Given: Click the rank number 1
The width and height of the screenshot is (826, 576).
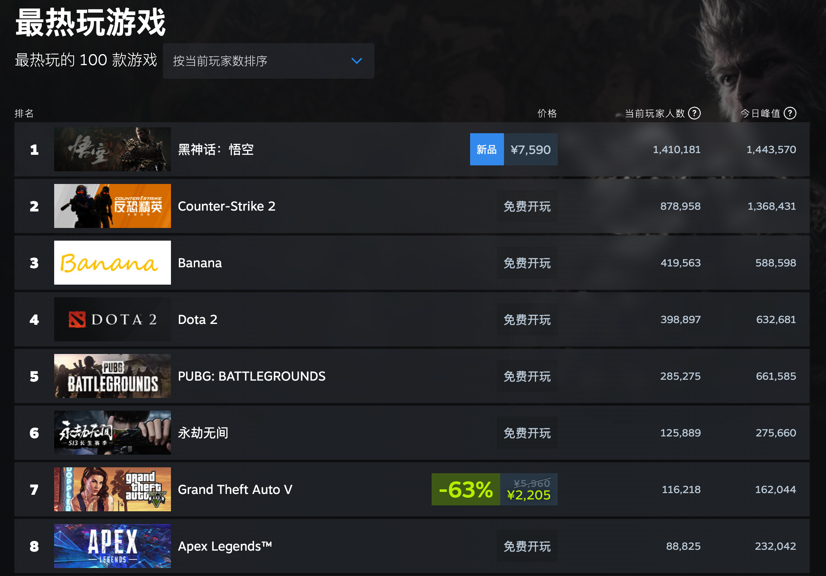Looking at the screenshot, I should [x=34, y=149].
